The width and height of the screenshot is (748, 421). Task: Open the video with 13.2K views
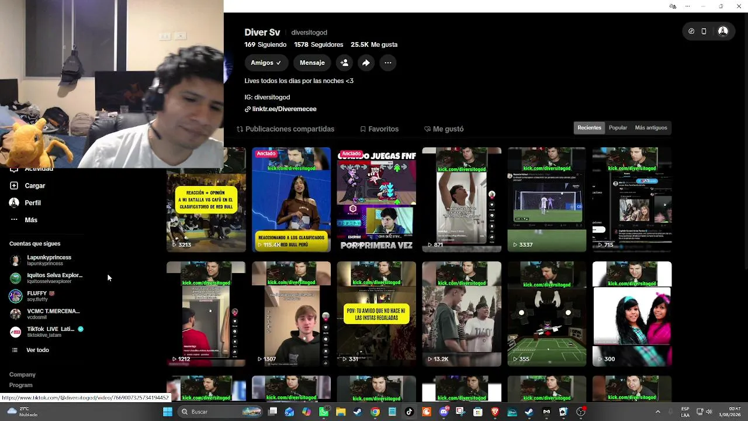[462, 314]
